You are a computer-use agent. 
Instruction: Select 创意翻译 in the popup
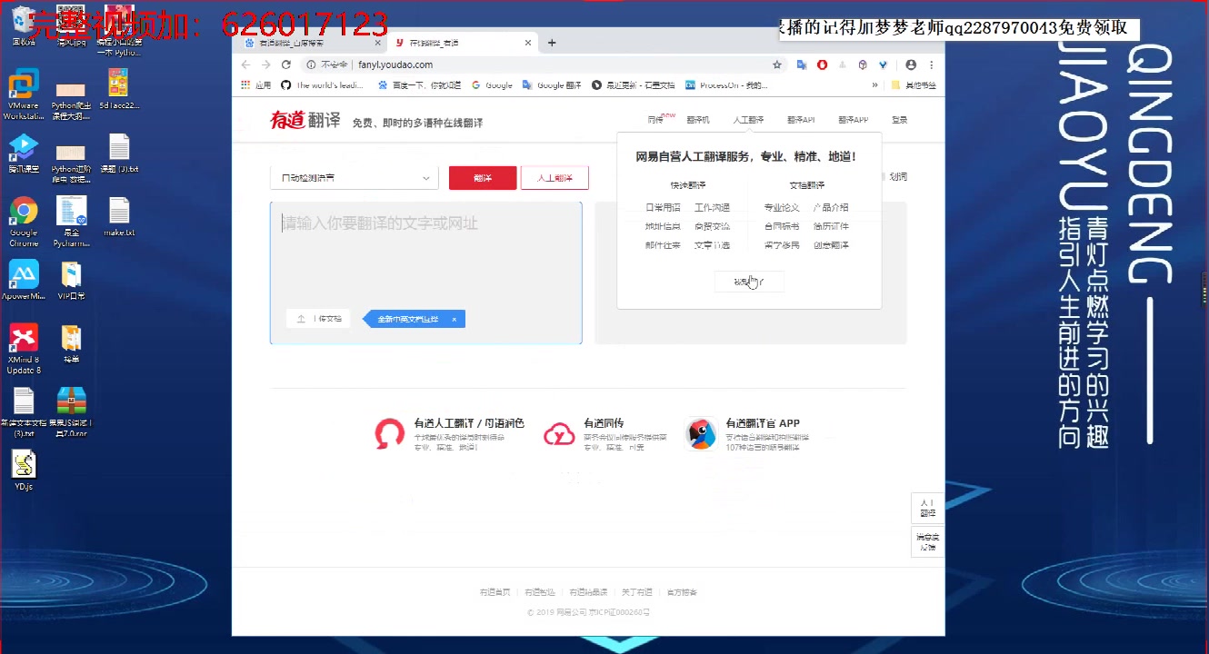830,245
